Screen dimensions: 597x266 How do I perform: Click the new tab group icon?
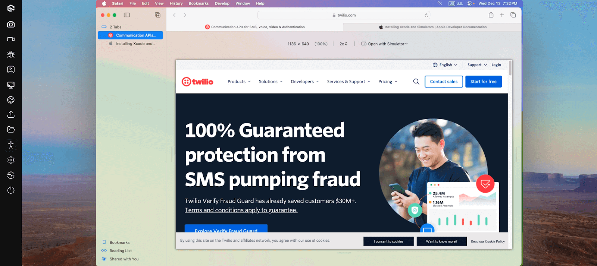click(157, 15)
